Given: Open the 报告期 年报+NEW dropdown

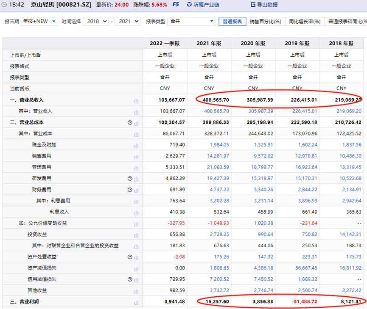Looking at the screenshot, I should (x=39, y=21).
